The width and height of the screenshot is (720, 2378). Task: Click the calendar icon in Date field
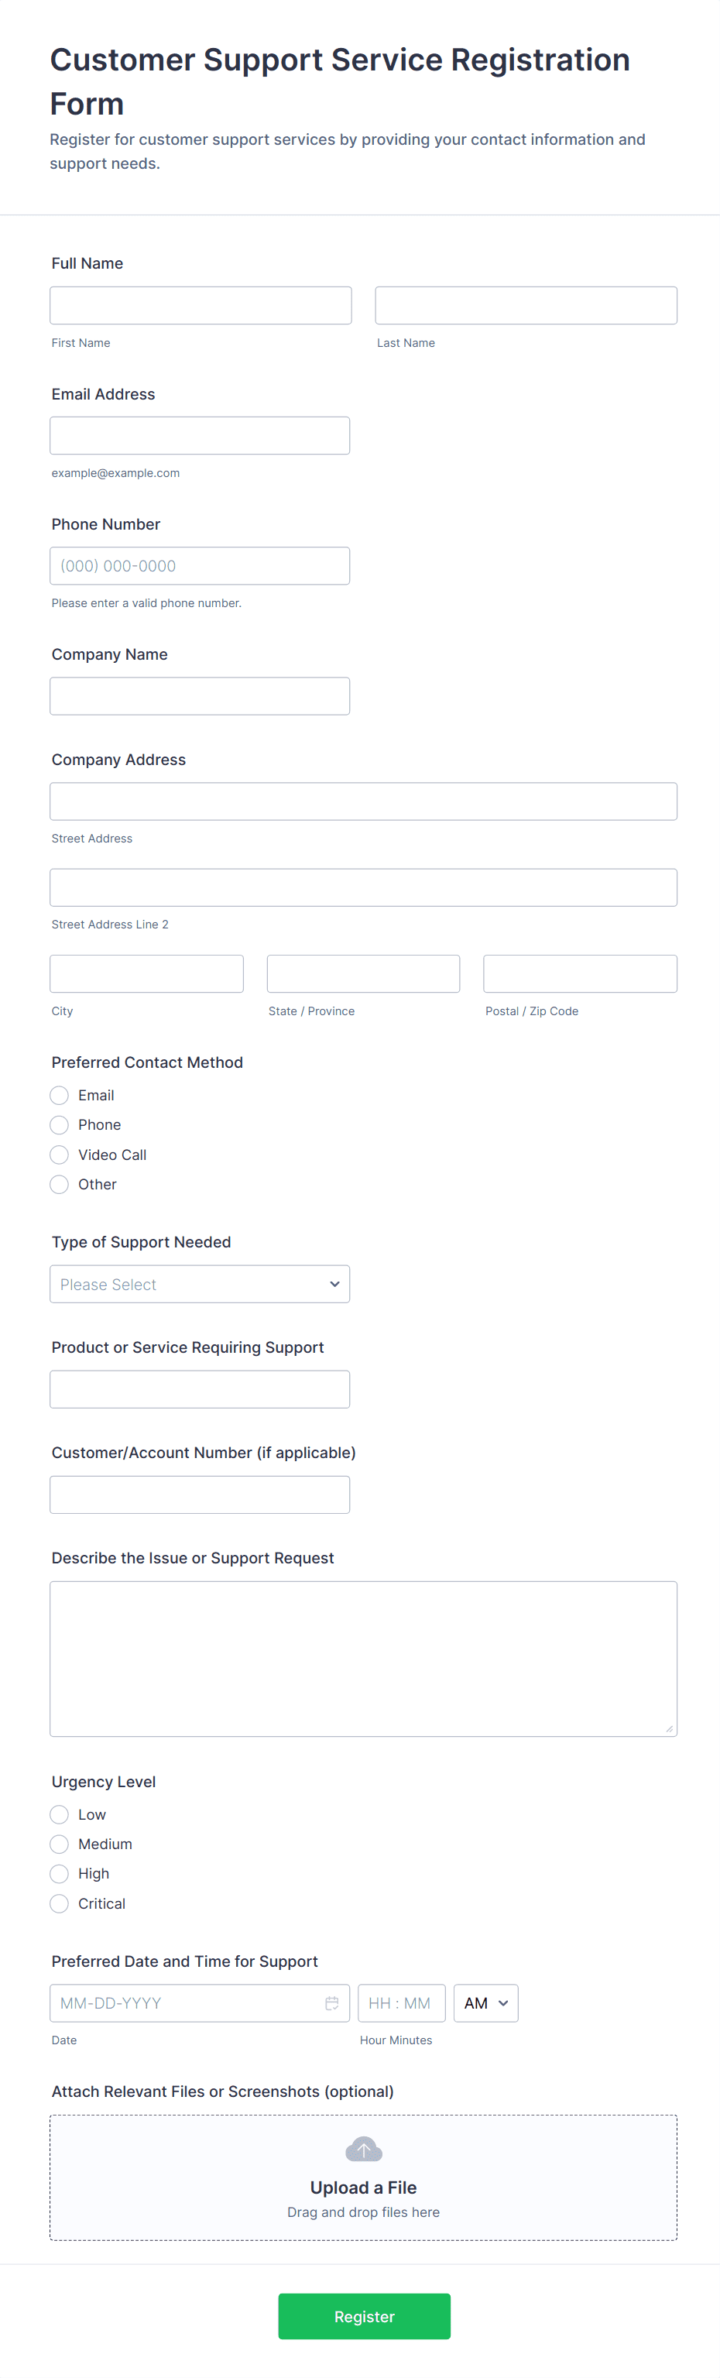click(331, 2002)
